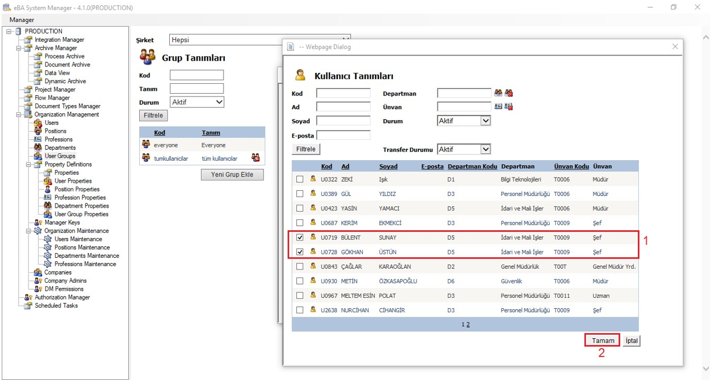Tick the checkbox for U0322 ZEKİ
714x381 pixels.
(x=300, y=179)
